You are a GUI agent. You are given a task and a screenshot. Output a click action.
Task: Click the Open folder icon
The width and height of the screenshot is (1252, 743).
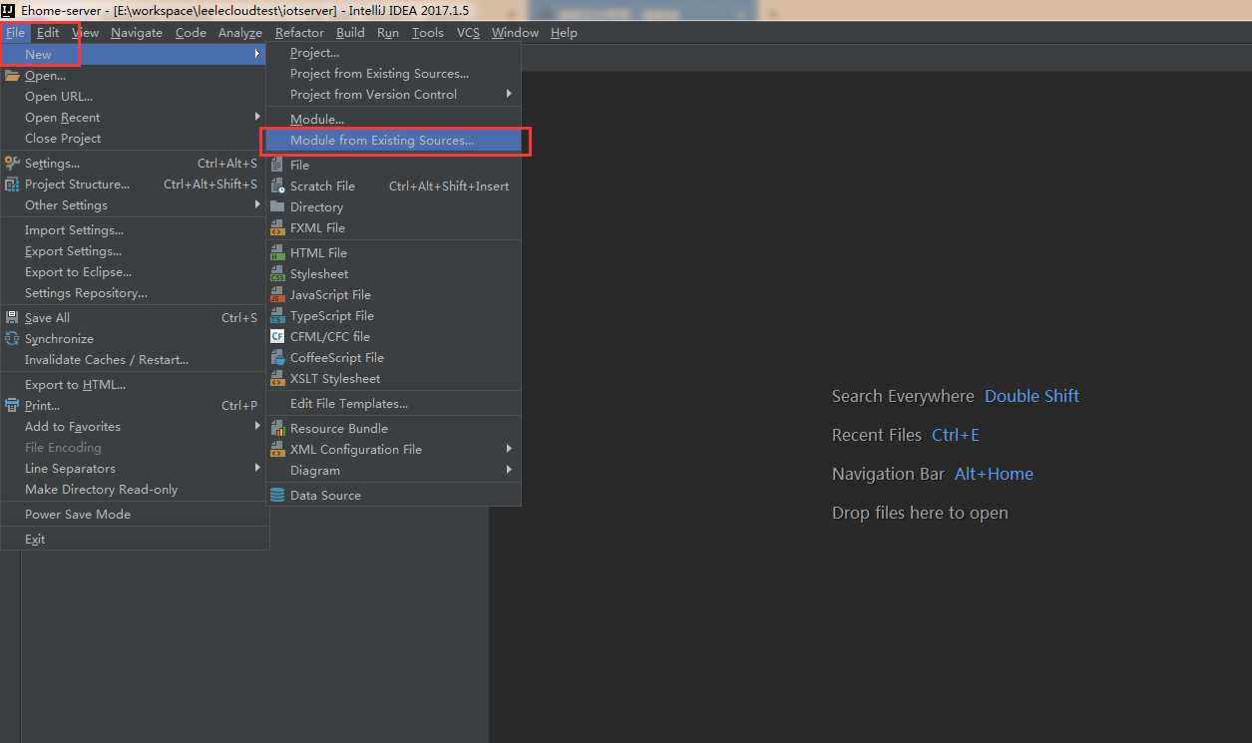coord(12,75)
